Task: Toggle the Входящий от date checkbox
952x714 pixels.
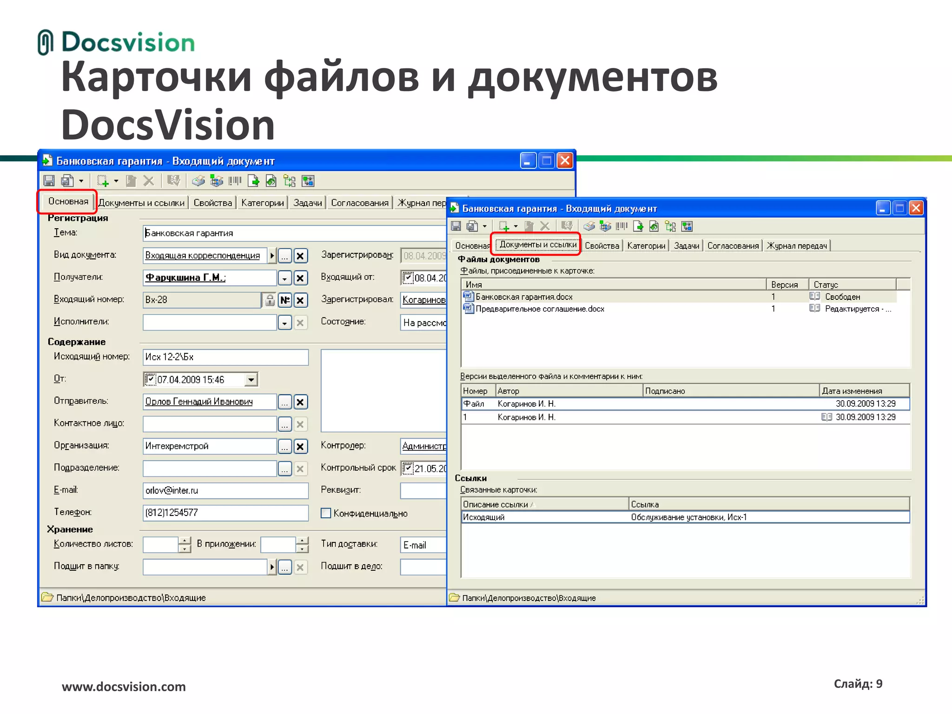Action: pos(408,278)
